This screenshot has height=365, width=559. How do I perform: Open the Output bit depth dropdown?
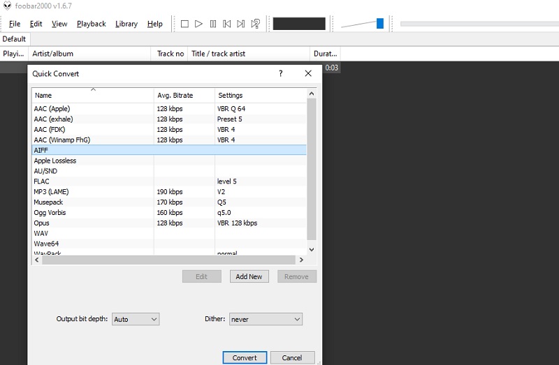point(136,319)
